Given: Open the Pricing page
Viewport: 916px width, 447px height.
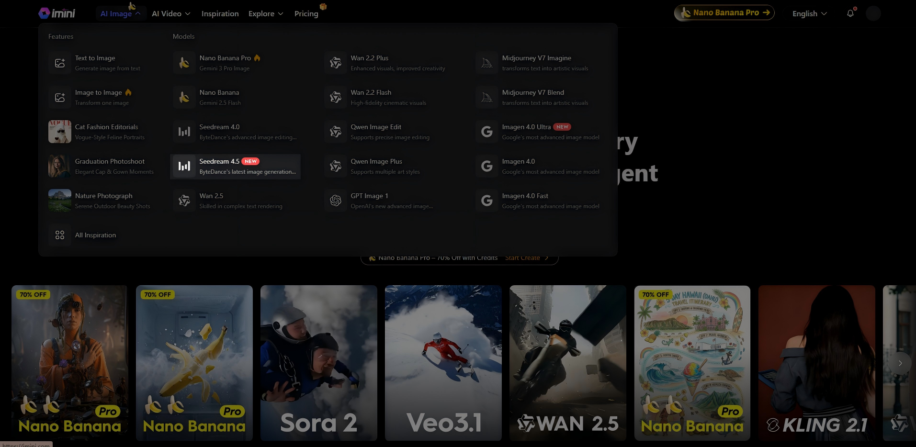Looking at the screenshot, I should pos(306,14).
